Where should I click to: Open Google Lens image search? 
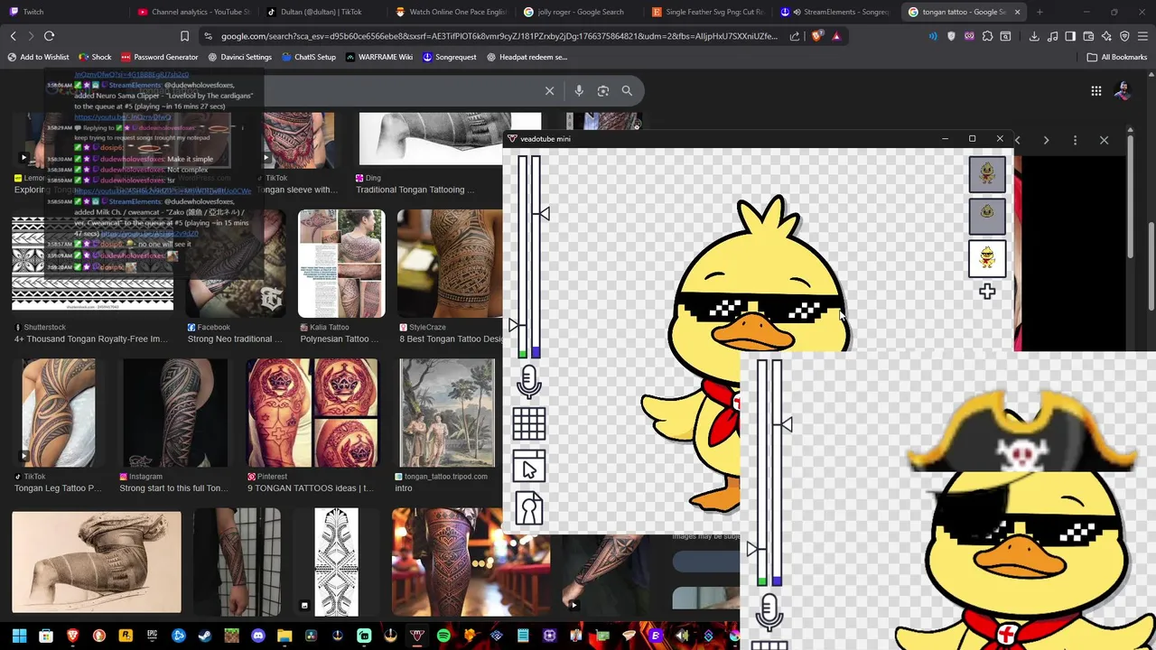603,90
